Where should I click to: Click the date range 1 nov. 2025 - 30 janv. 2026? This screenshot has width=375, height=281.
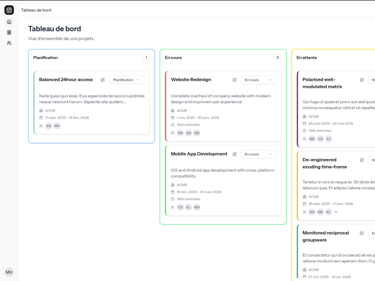click(x=198, y=118)
